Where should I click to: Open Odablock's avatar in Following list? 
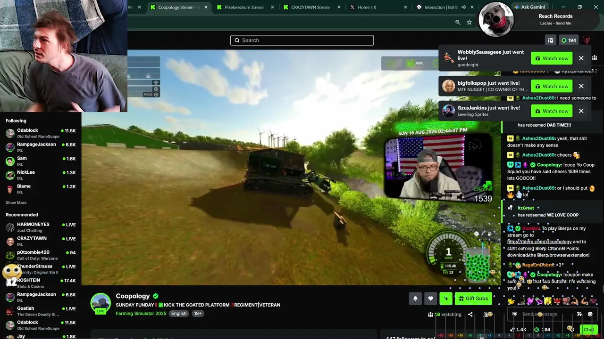(x=10, y=133)
